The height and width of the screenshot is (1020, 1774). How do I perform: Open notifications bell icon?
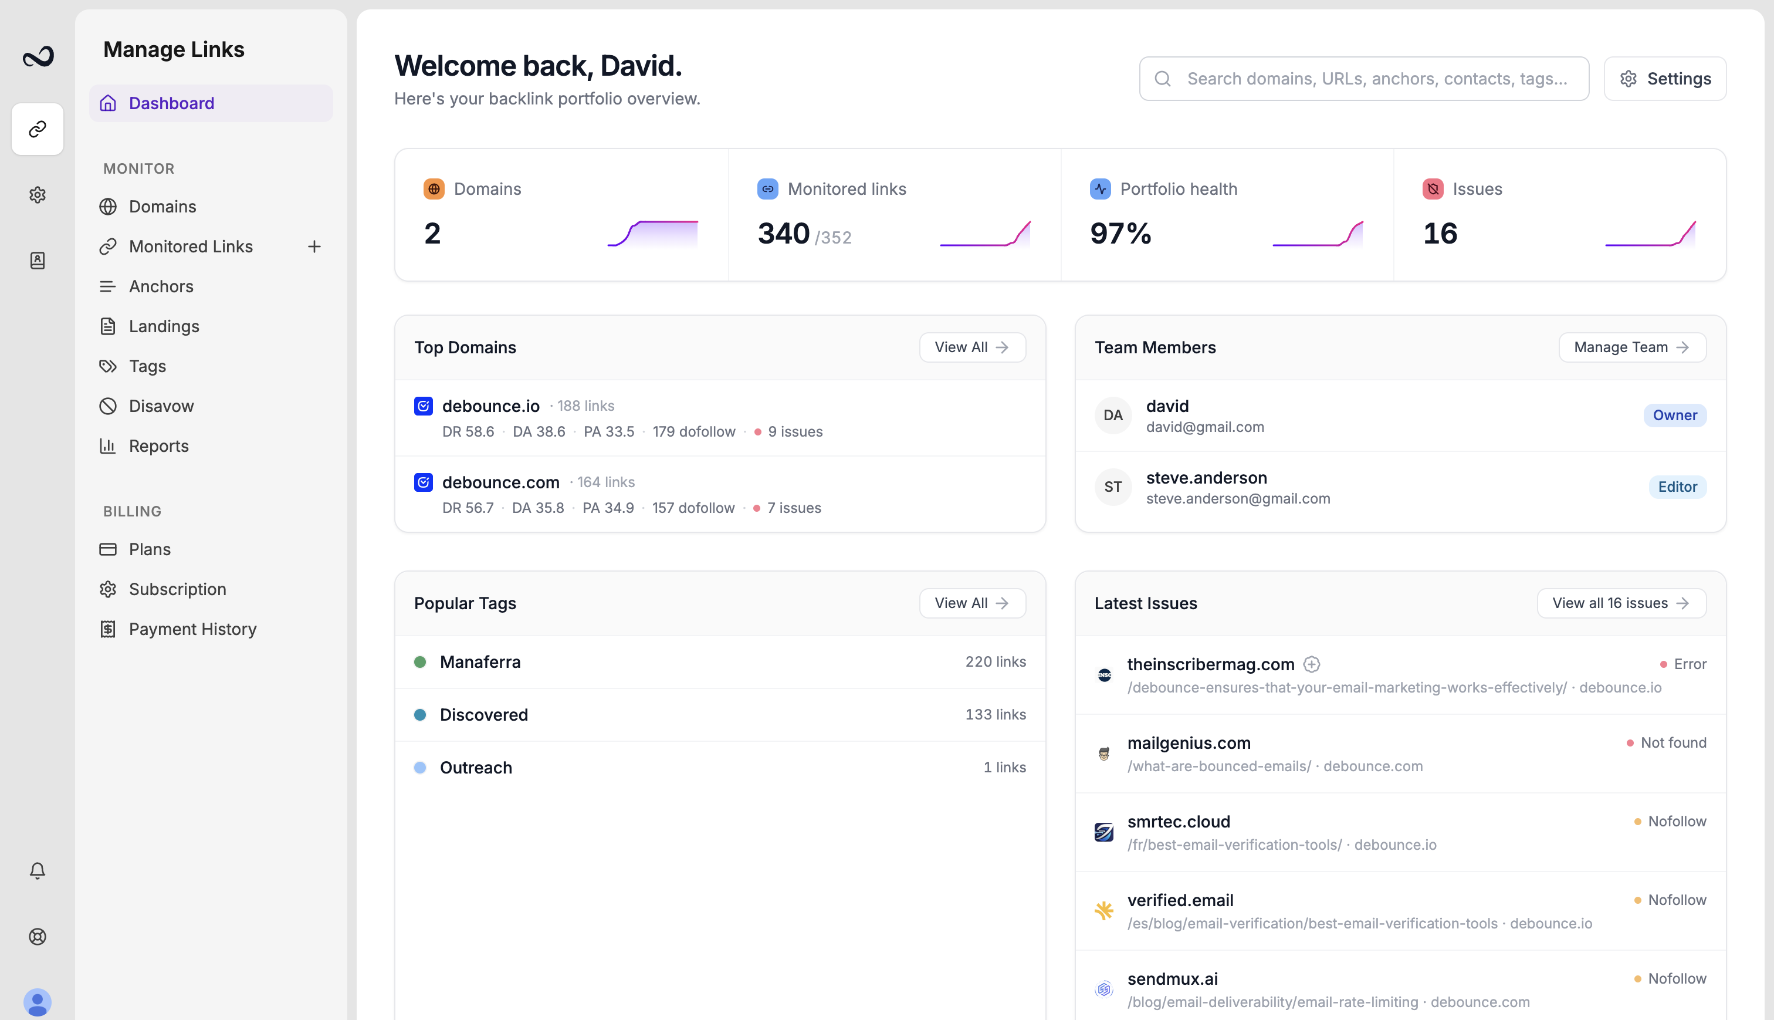(38, 870)
